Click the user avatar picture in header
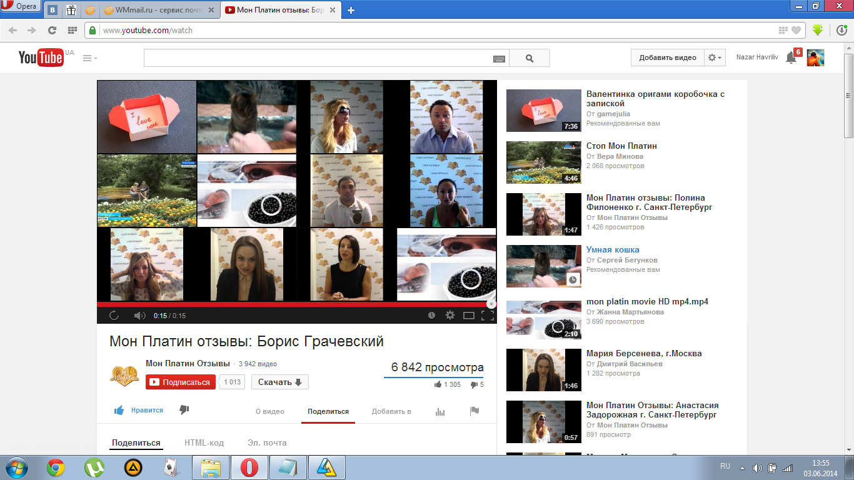The image size is (854, 480). coord(815,57)
